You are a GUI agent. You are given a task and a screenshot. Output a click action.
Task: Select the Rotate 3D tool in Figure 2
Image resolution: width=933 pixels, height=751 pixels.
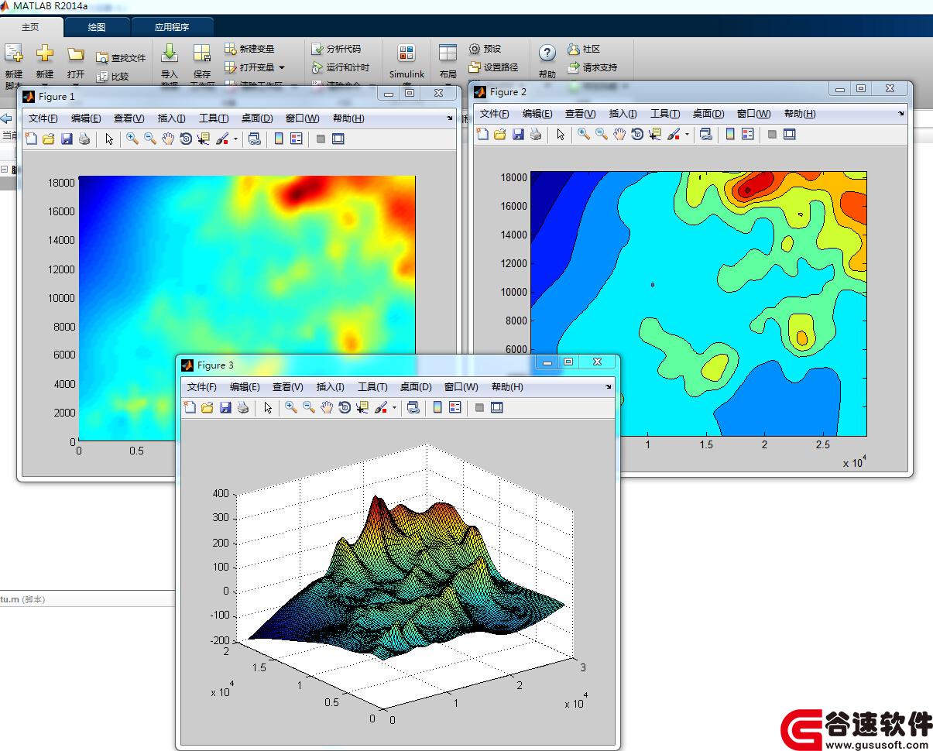click(x=637, y=135)
